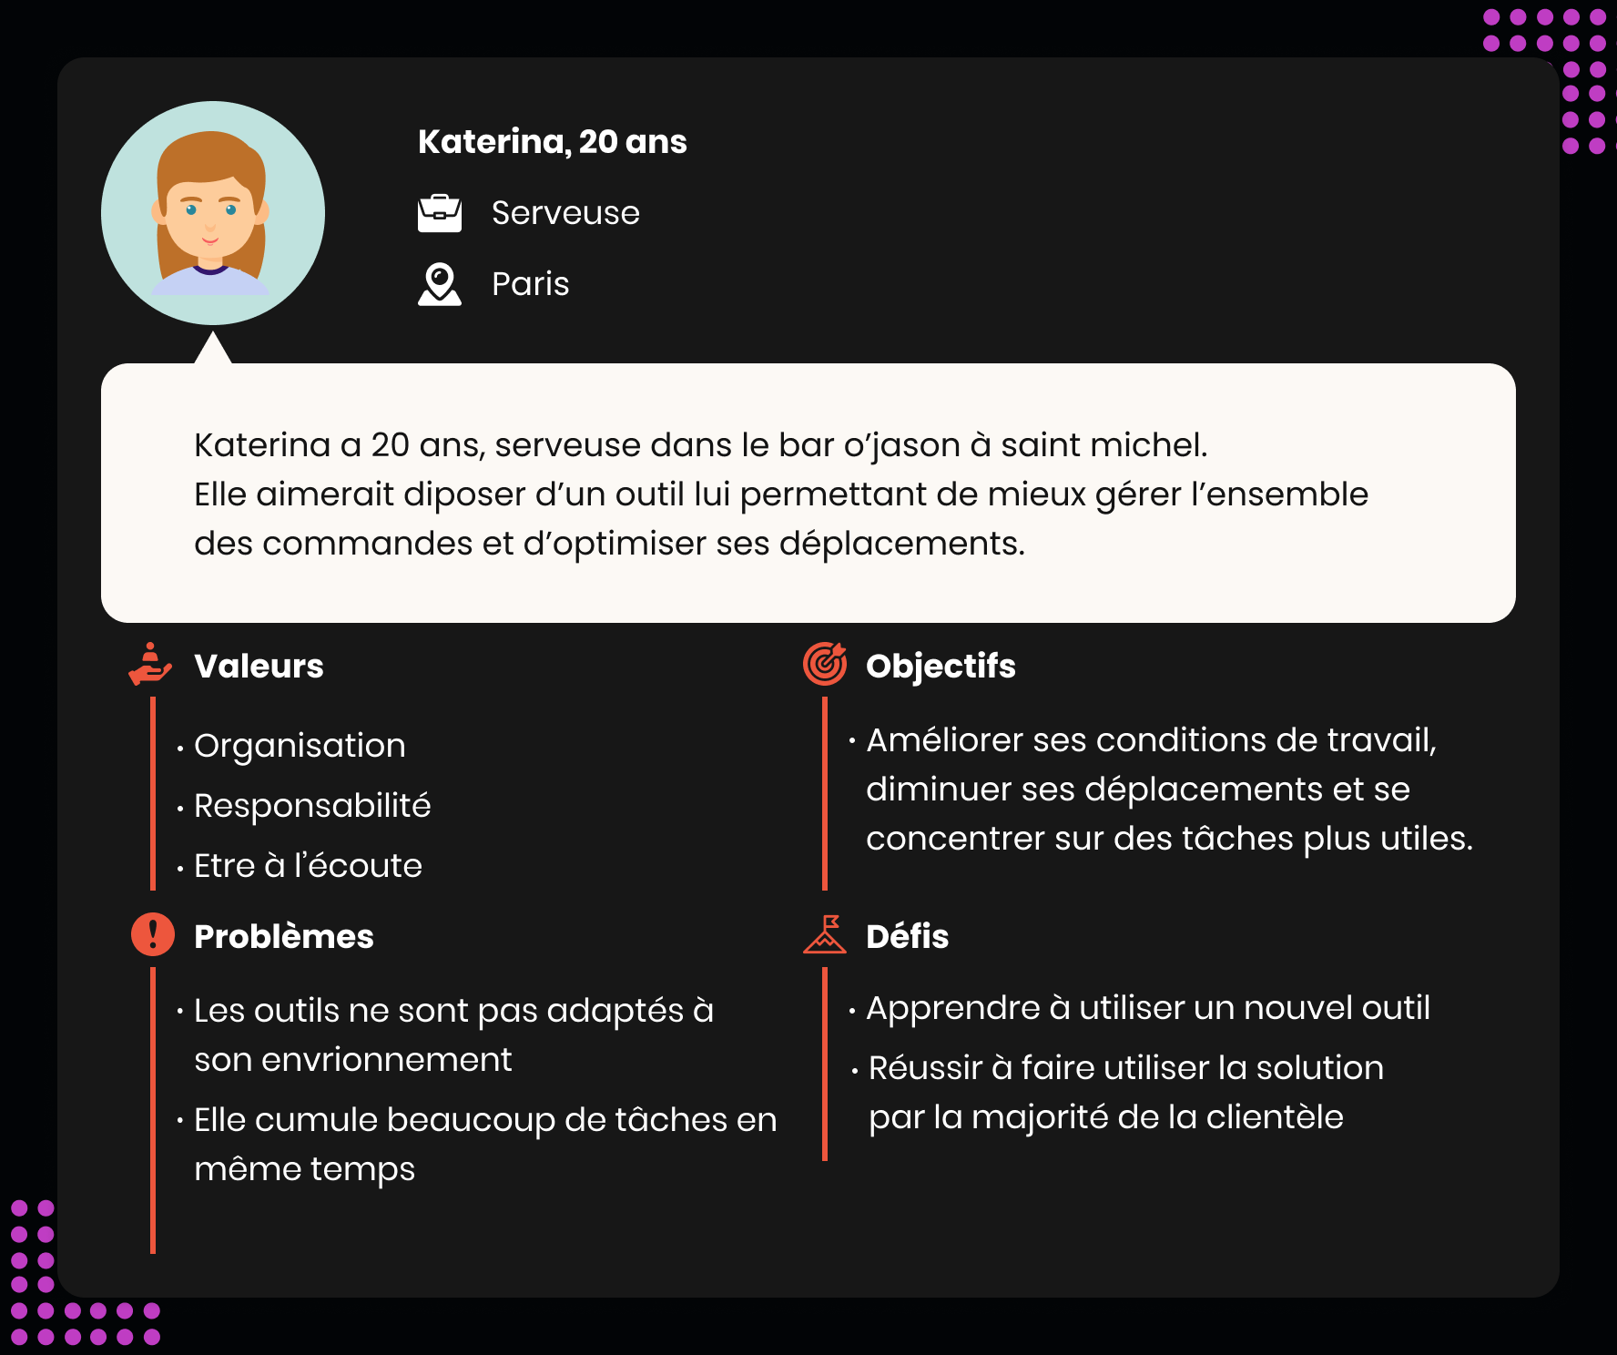Select the 'Responsabilité' bullet item
Screen dimensions: 1617x1355
(312, 806)
